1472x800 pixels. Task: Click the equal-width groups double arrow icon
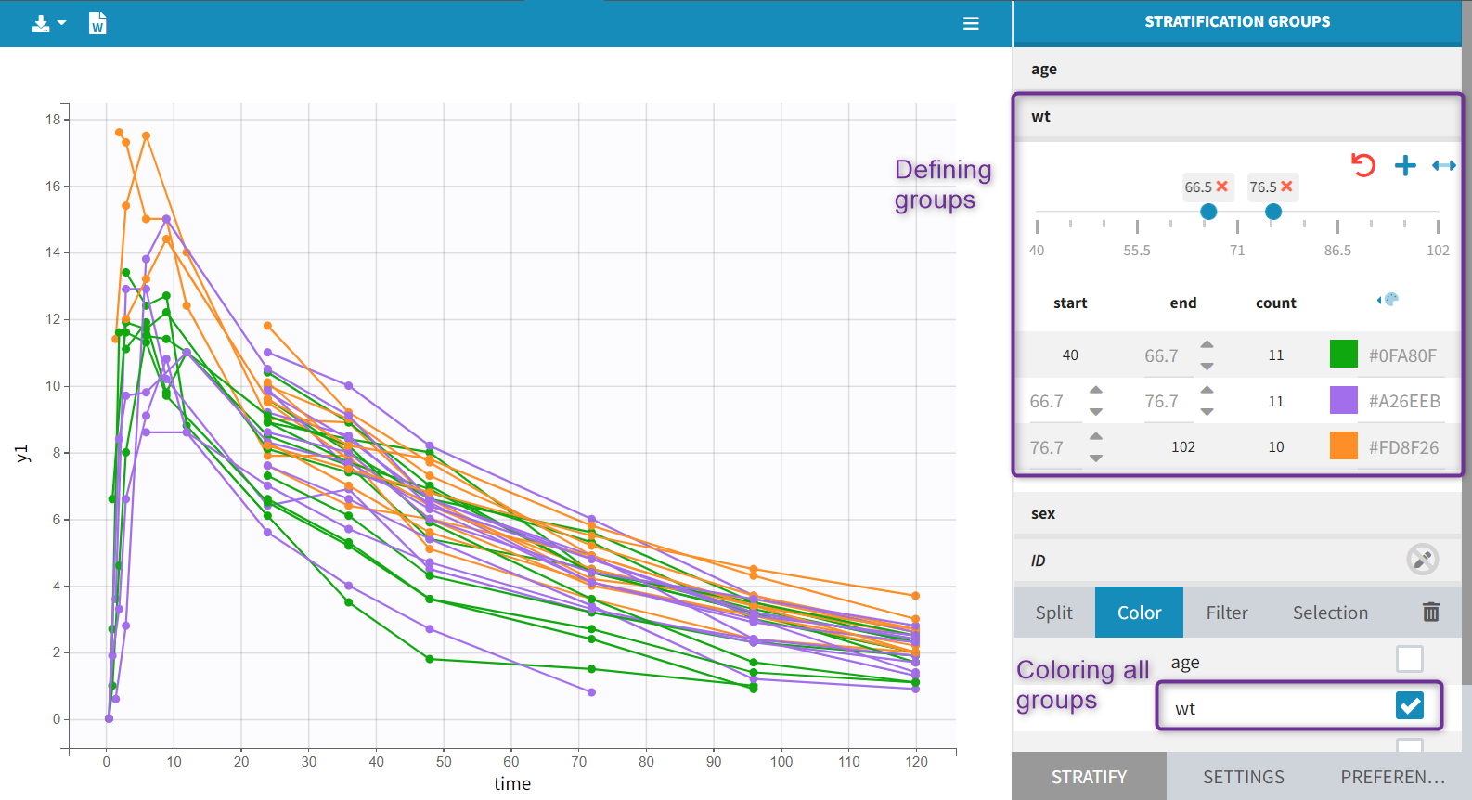(x=1443, y=165)
